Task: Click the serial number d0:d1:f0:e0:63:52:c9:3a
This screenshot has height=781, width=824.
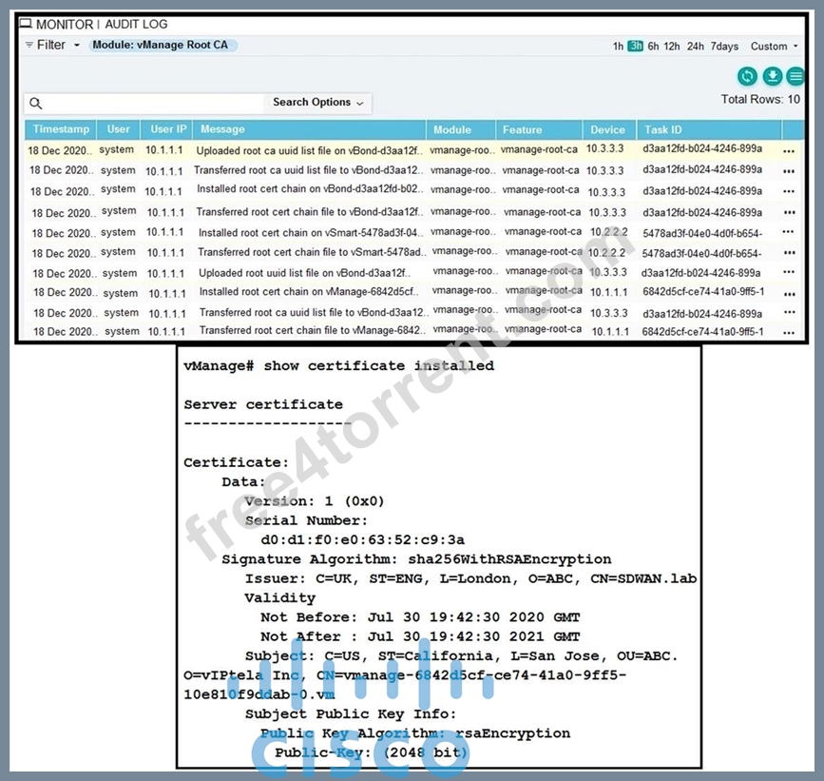Action: pyautogui.click(x=363, y=539)
